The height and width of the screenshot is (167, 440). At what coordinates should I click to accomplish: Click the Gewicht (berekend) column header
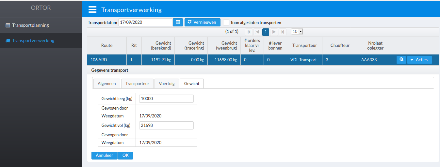(x=158, y=45)
